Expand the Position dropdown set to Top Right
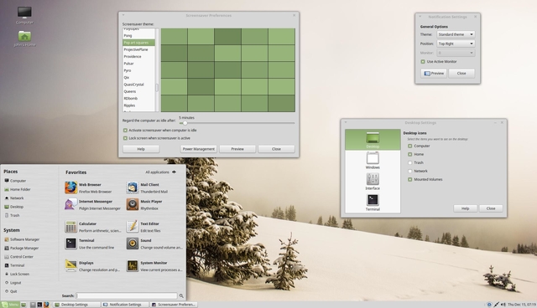The width and height of the screenshot is (537, 308). pos(456,44)
